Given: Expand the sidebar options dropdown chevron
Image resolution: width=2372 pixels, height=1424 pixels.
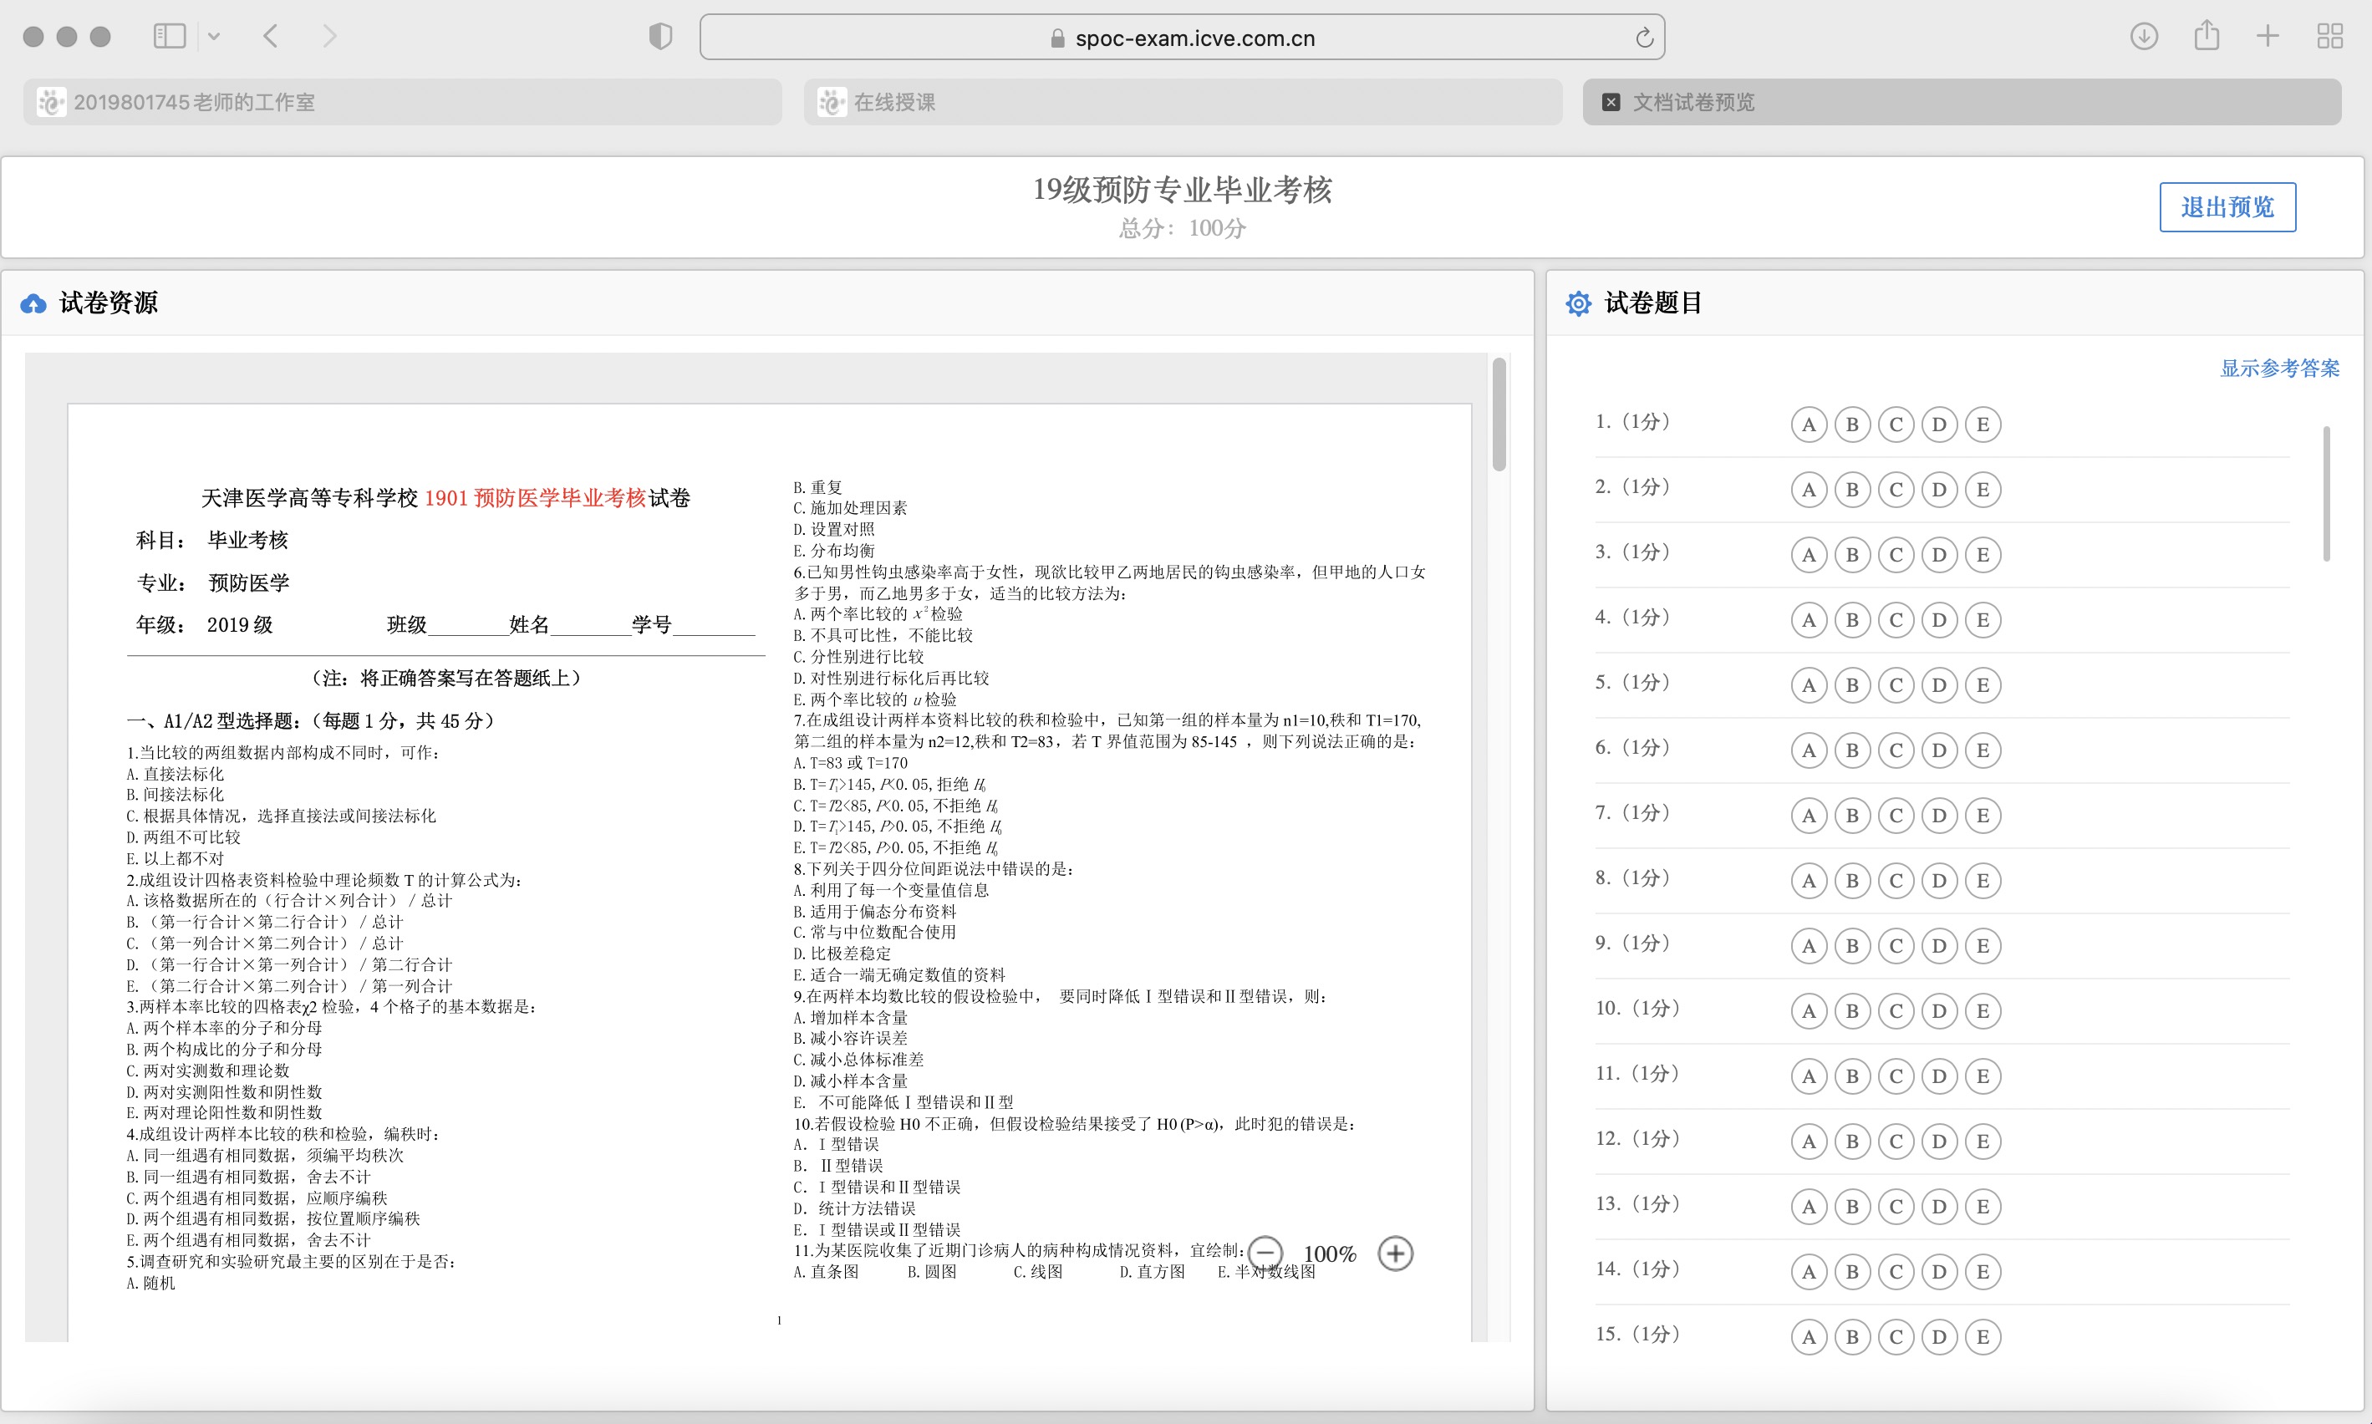Looking at the screenshot, I should (x=214, y=37).
